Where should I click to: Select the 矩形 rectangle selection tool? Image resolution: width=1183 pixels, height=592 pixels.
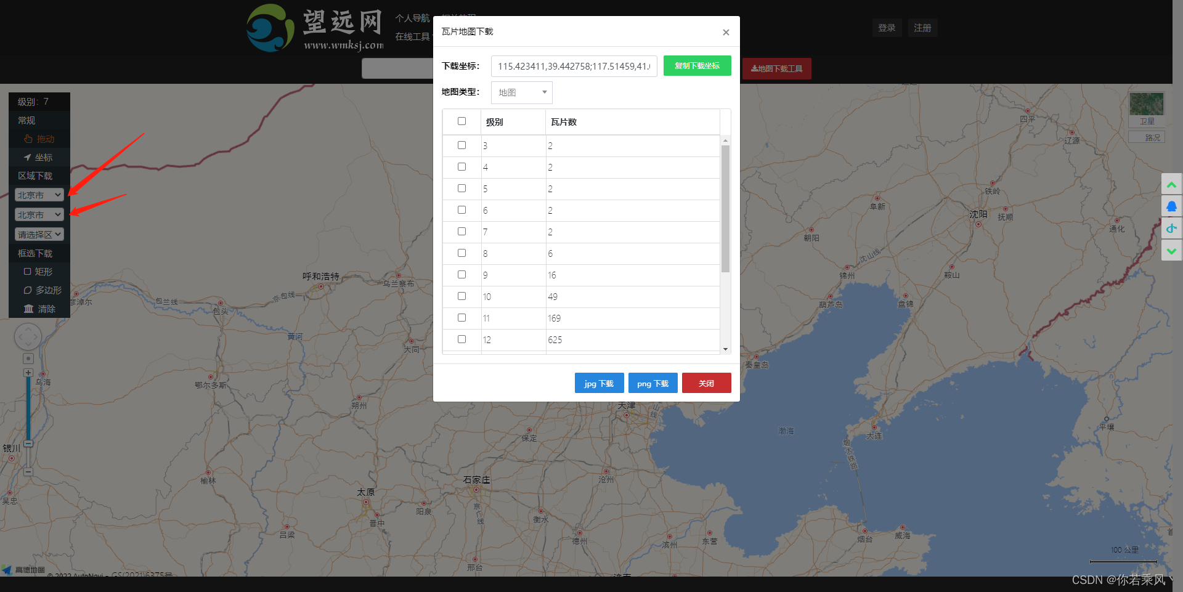[x=38, y=272]
